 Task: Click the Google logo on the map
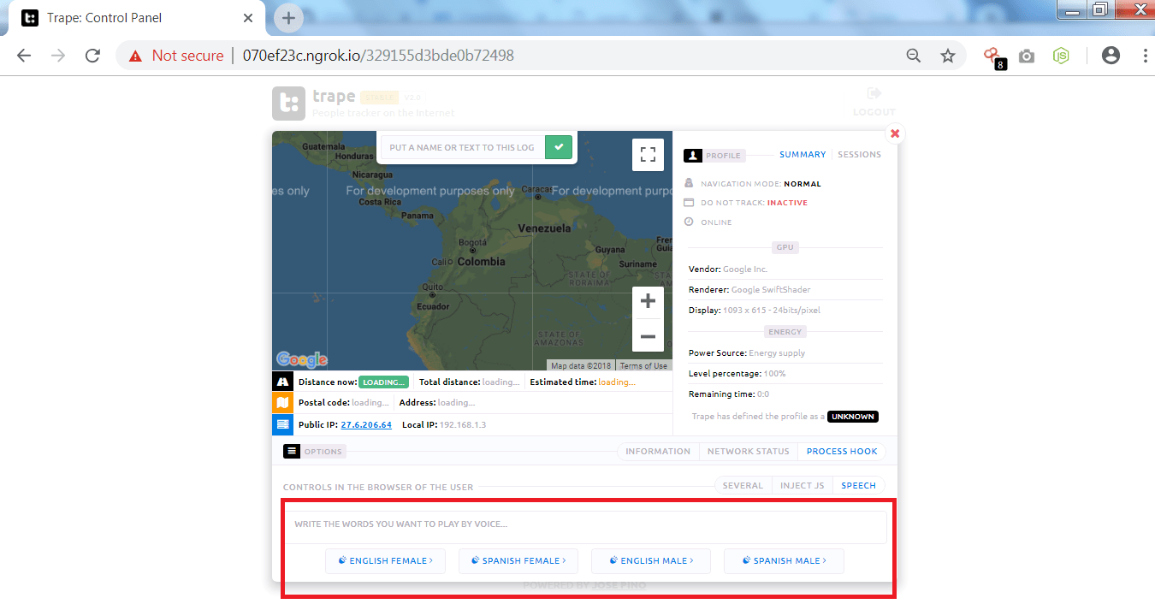[x=302, y=359]
